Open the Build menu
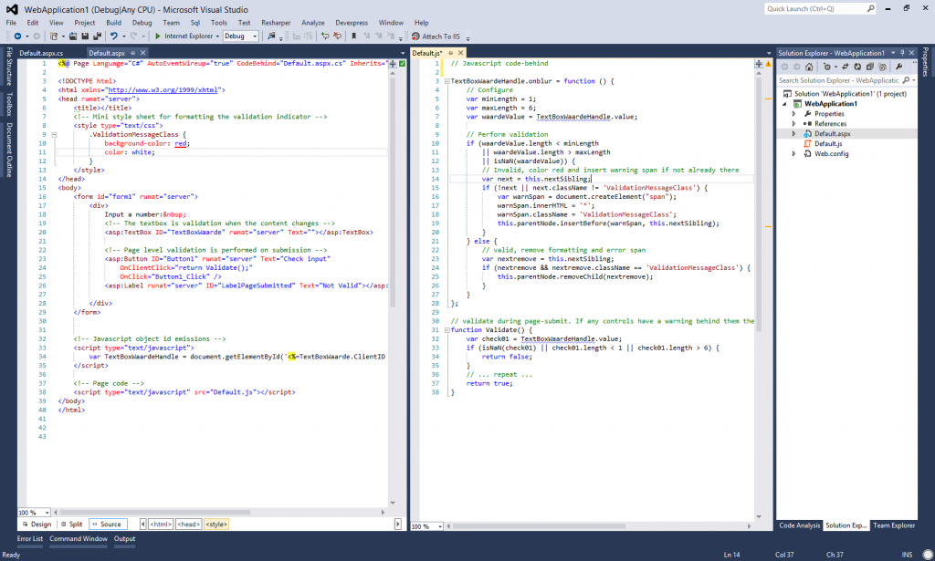 coord(113,23)
